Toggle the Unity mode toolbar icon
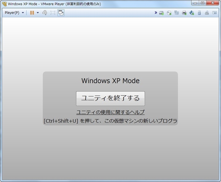This screenshot has width=221, height=182. pyautogui.click(x=61, y=13)
